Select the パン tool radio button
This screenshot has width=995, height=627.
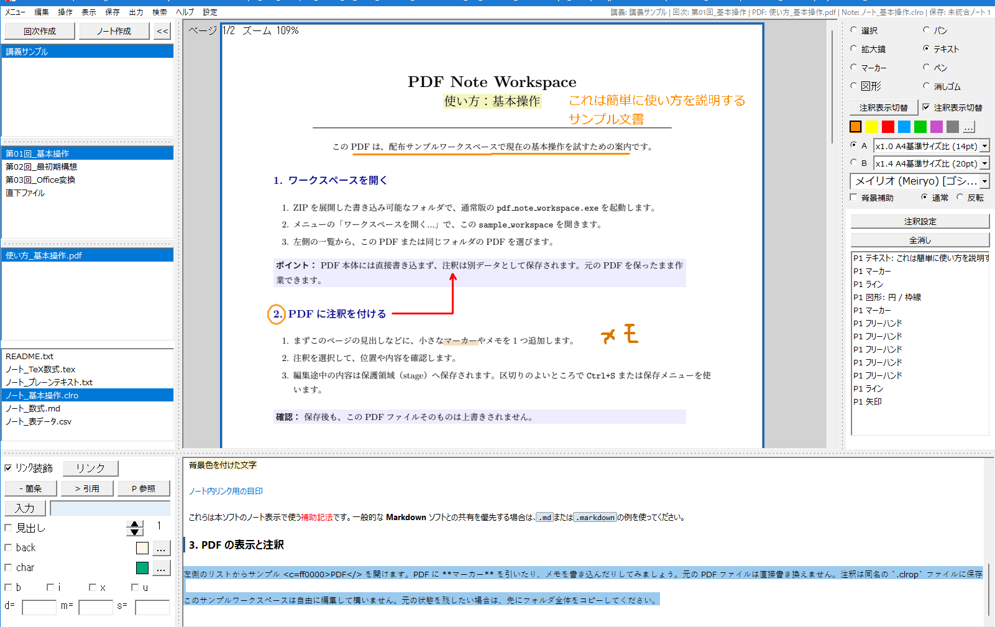pyautogui.click(x=926, y=30)
